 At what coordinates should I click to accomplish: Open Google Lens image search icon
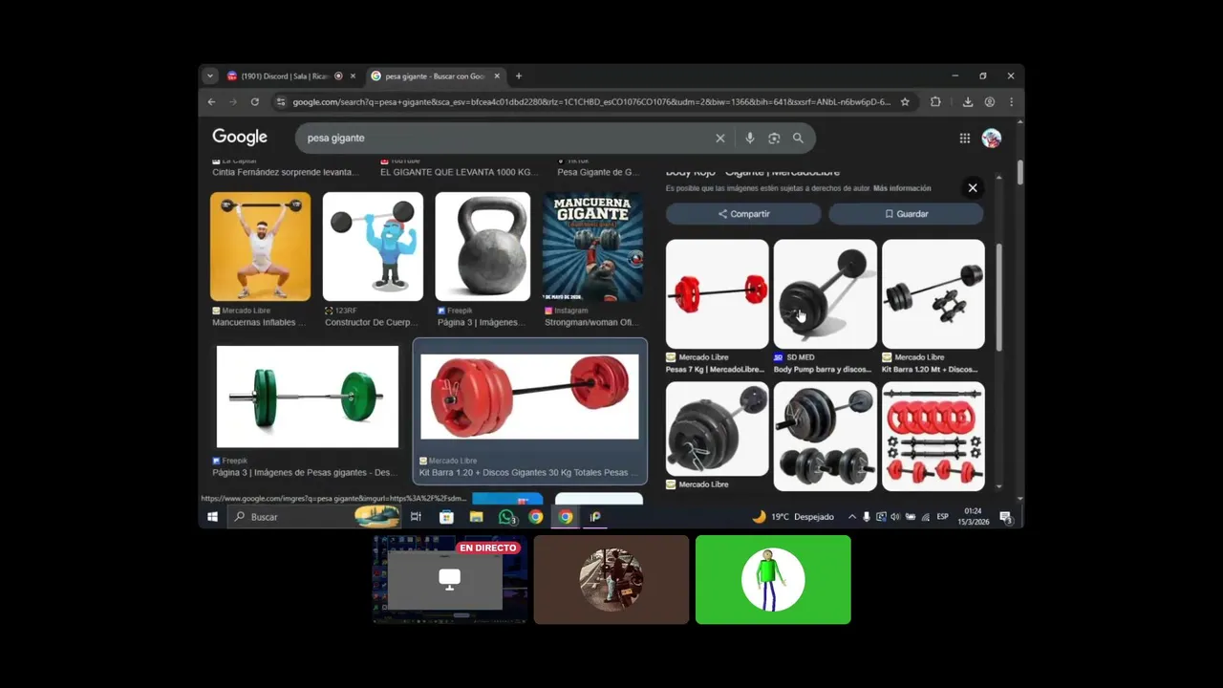pyautogui.click(x=774, y=138)
